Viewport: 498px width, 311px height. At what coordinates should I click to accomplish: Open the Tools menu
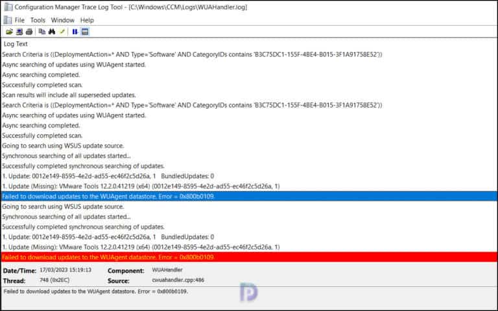click(x=38, y=20)
